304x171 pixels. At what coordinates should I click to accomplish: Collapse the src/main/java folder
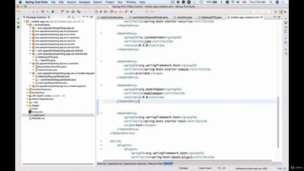(28, 25)
